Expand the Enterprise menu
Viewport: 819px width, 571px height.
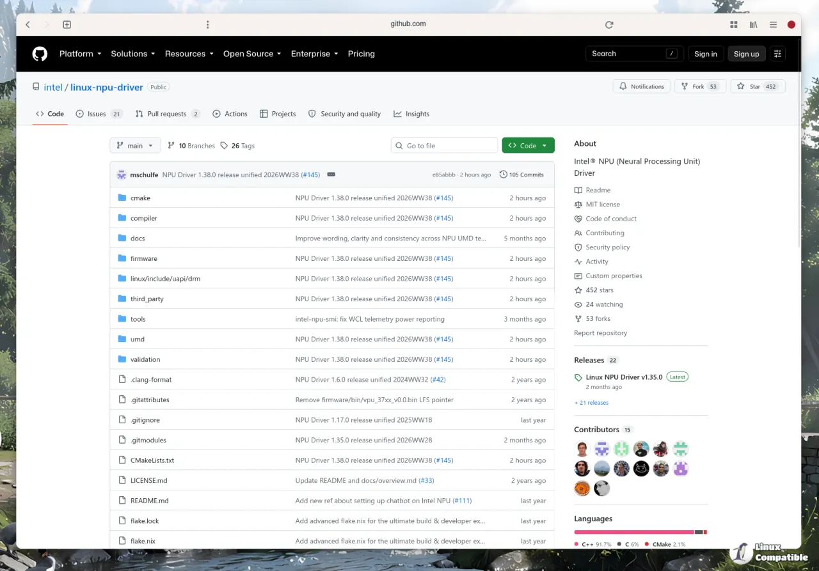314,54
